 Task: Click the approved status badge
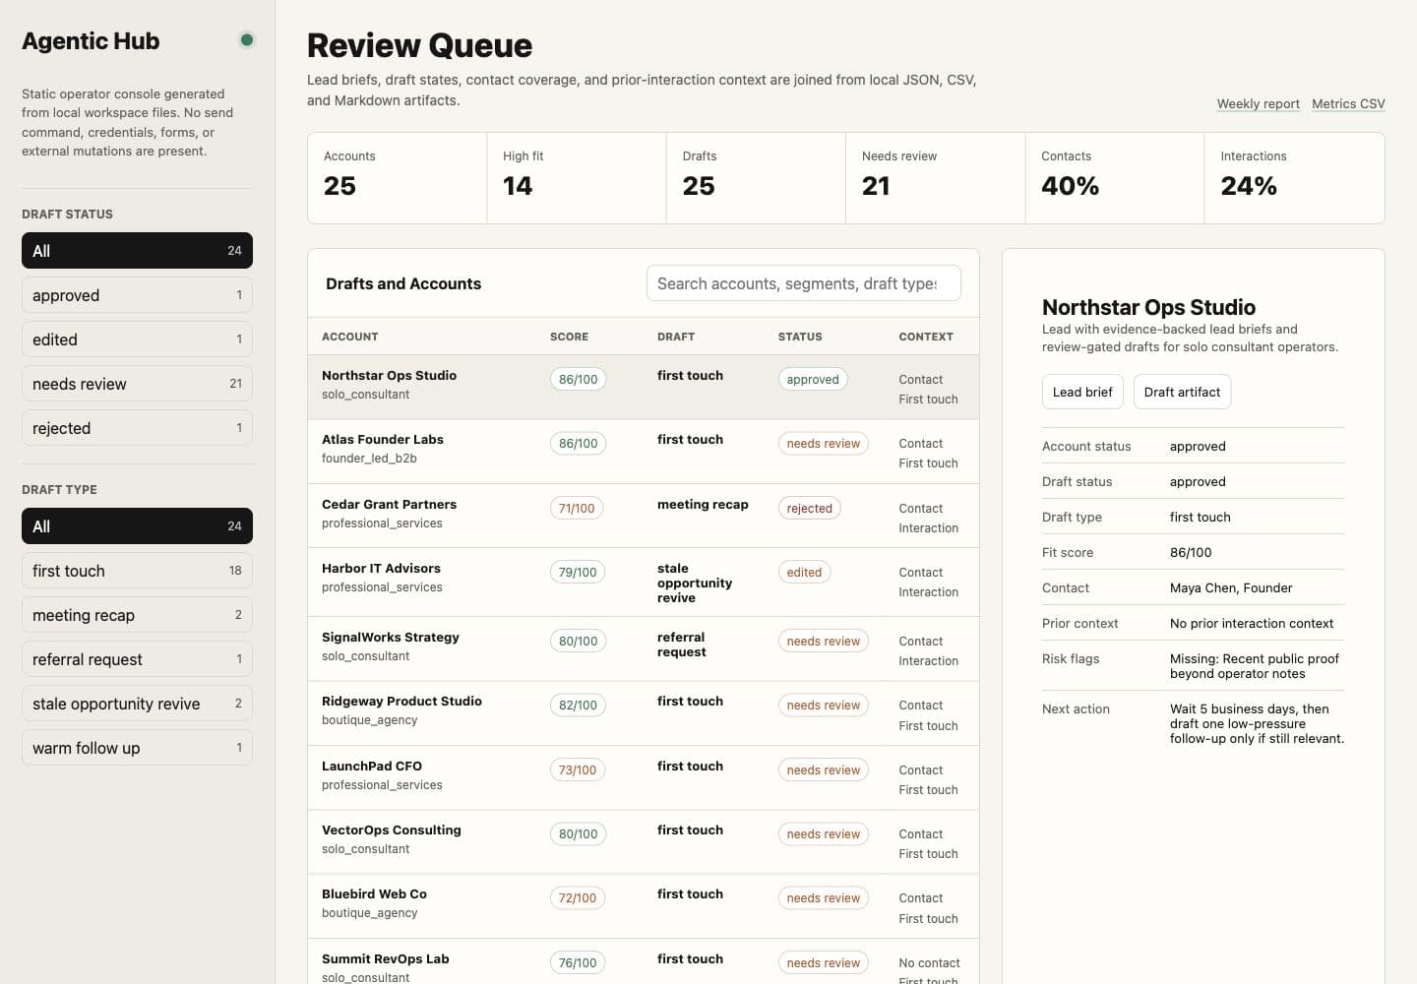tap(813, 379)
